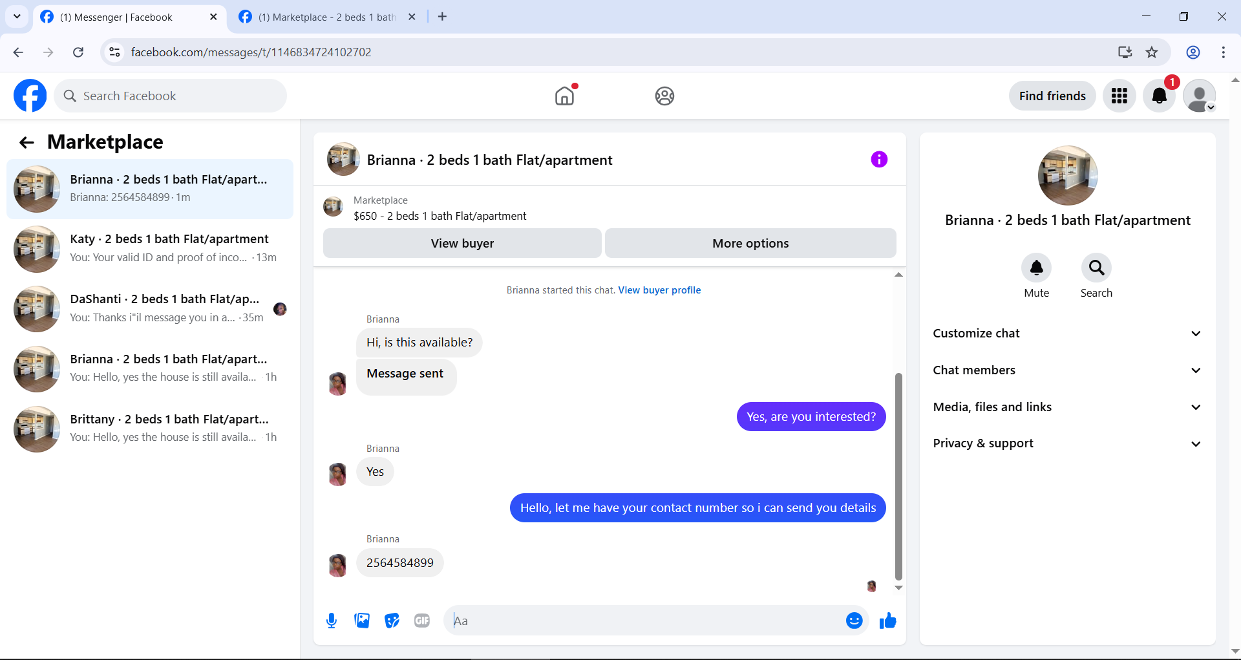Choose a sticker icon
The width and height of the screenshot is (1241, 660).
pyautogui.click(x=392, y=621)
